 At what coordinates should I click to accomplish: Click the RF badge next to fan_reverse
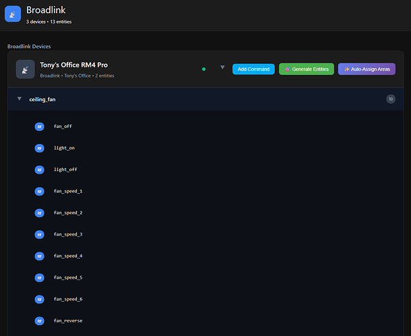[39, 321]
